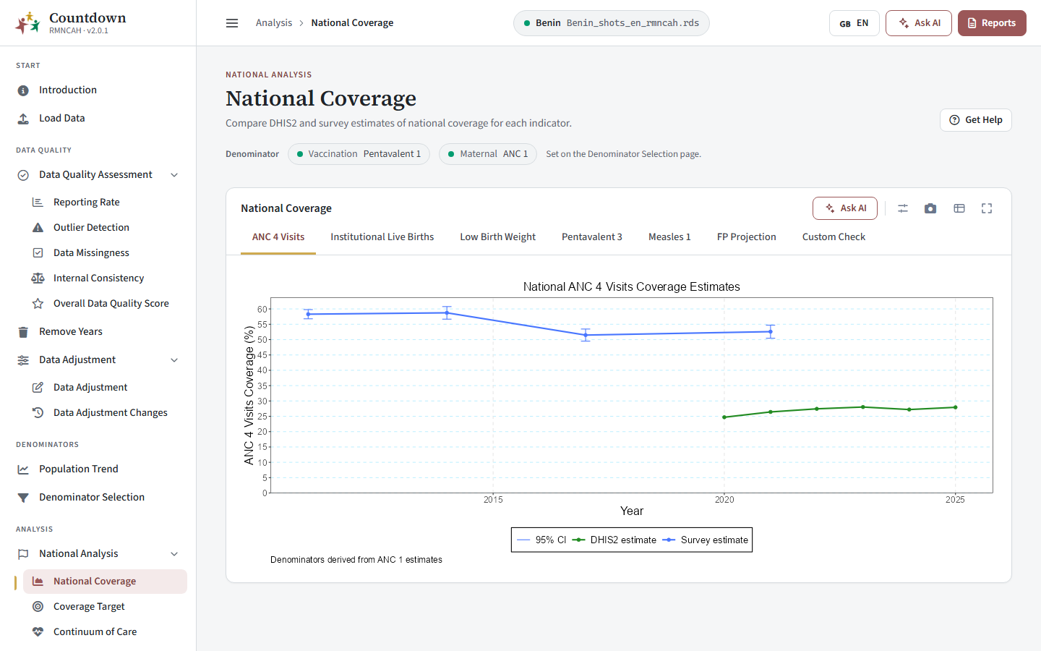Open the FP Projection tab

click(746, 237)
